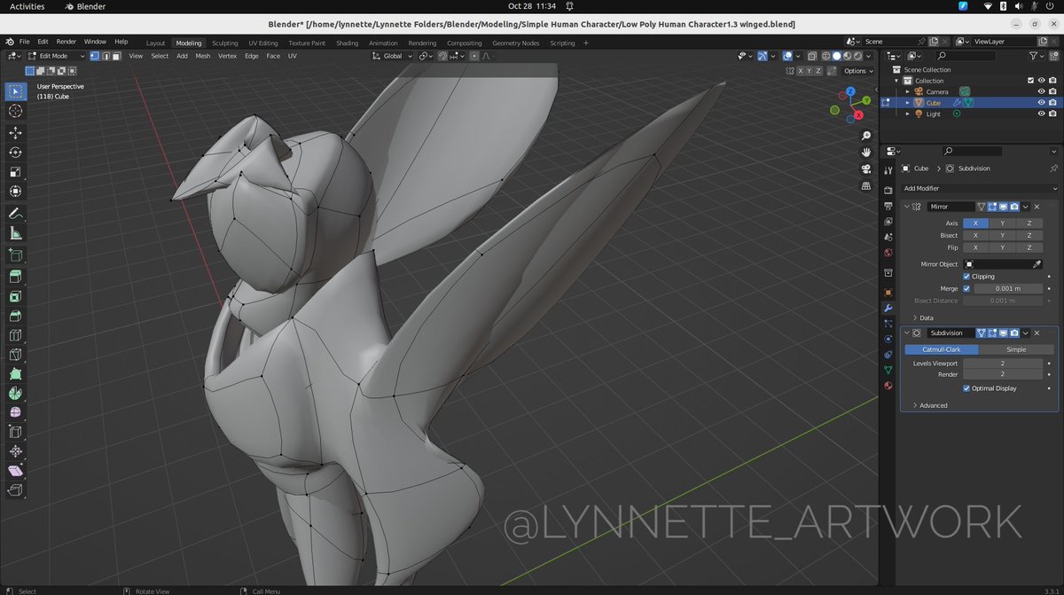The width and height of the screenshot is (1064, 595).
Task: Open the UV Editing workspace
Action: pyautogui.click(x=262, y=43)
